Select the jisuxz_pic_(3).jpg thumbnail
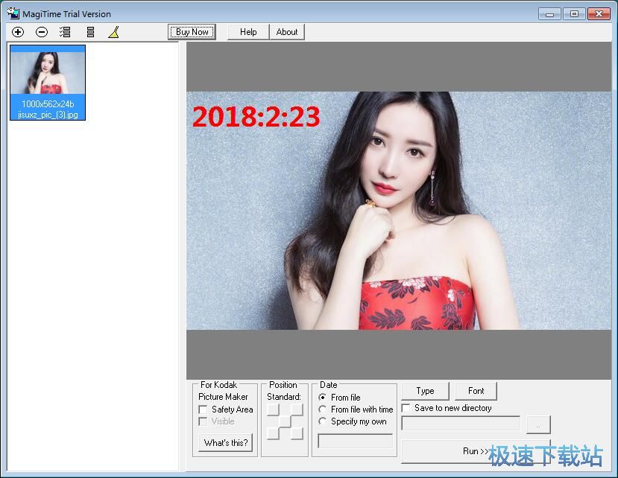The height and width of the screenshot is (478, 618). [48, 82]
